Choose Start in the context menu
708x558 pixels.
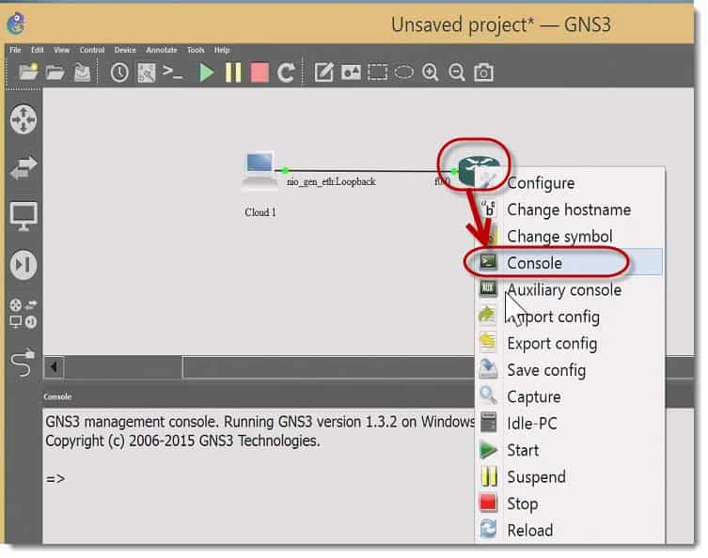(570, 450)
